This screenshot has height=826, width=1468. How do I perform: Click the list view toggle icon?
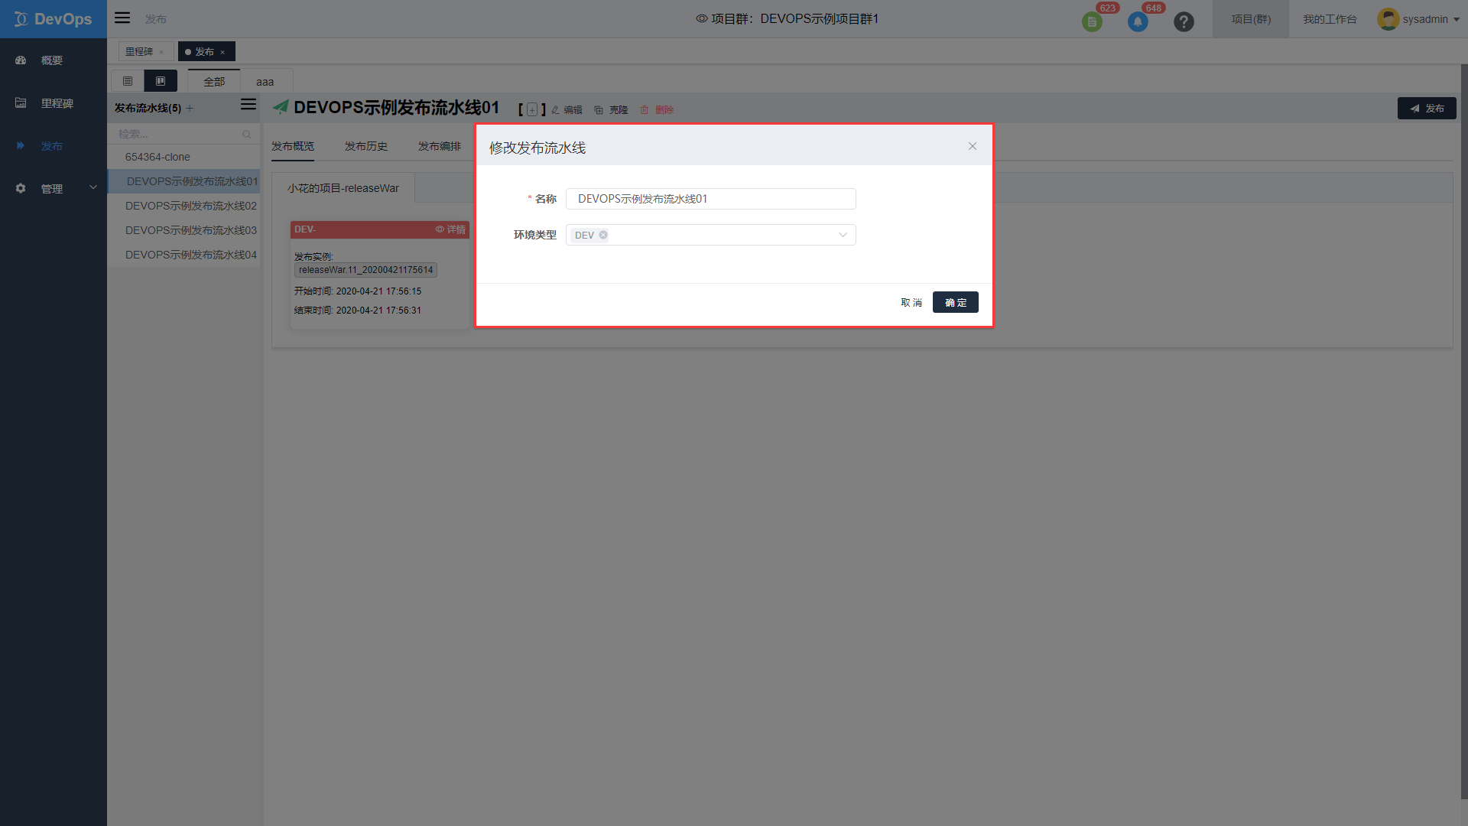tap(126, 80)
